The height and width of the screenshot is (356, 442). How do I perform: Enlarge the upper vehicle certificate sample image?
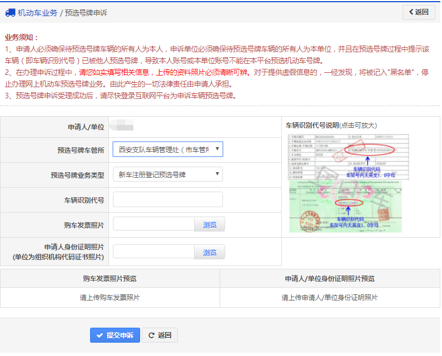[349, 157]
